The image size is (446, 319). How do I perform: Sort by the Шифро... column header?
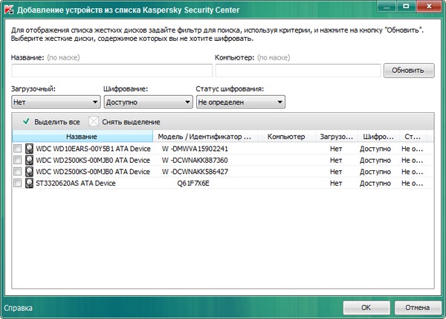tap(378, 137)
